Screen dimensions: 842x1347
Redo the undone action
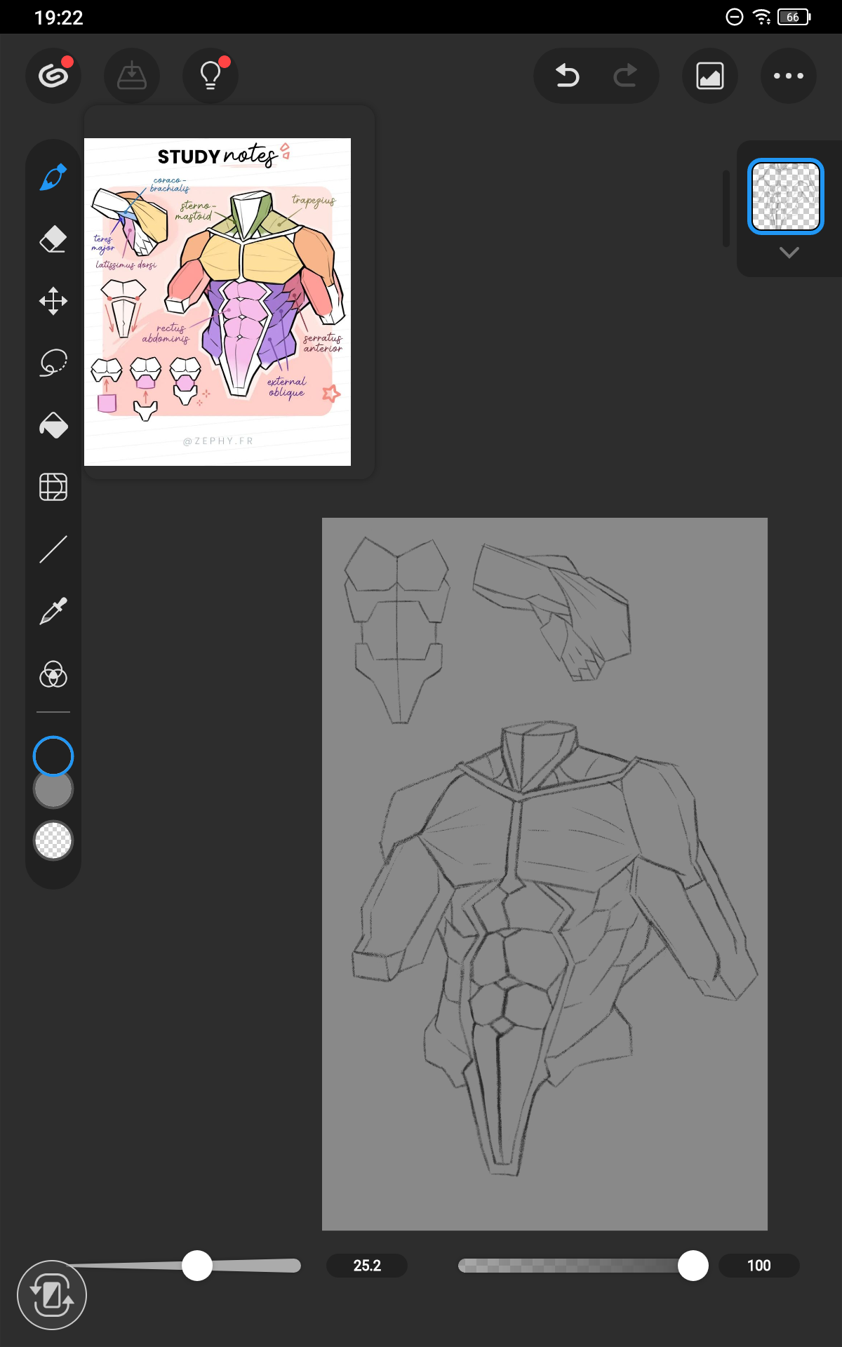tap(625, 76)
